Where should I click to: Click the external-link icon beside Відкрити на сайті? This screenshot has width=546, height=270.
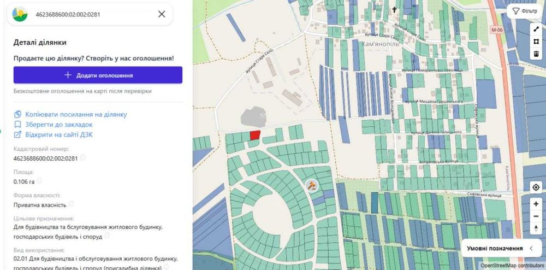[17, 134]
